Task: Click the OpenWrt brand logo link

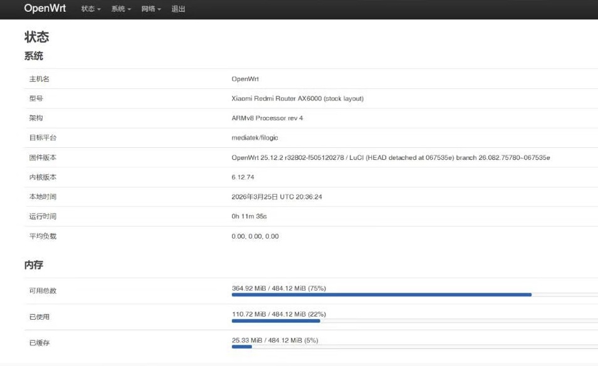Action: (x=45, y=8)
